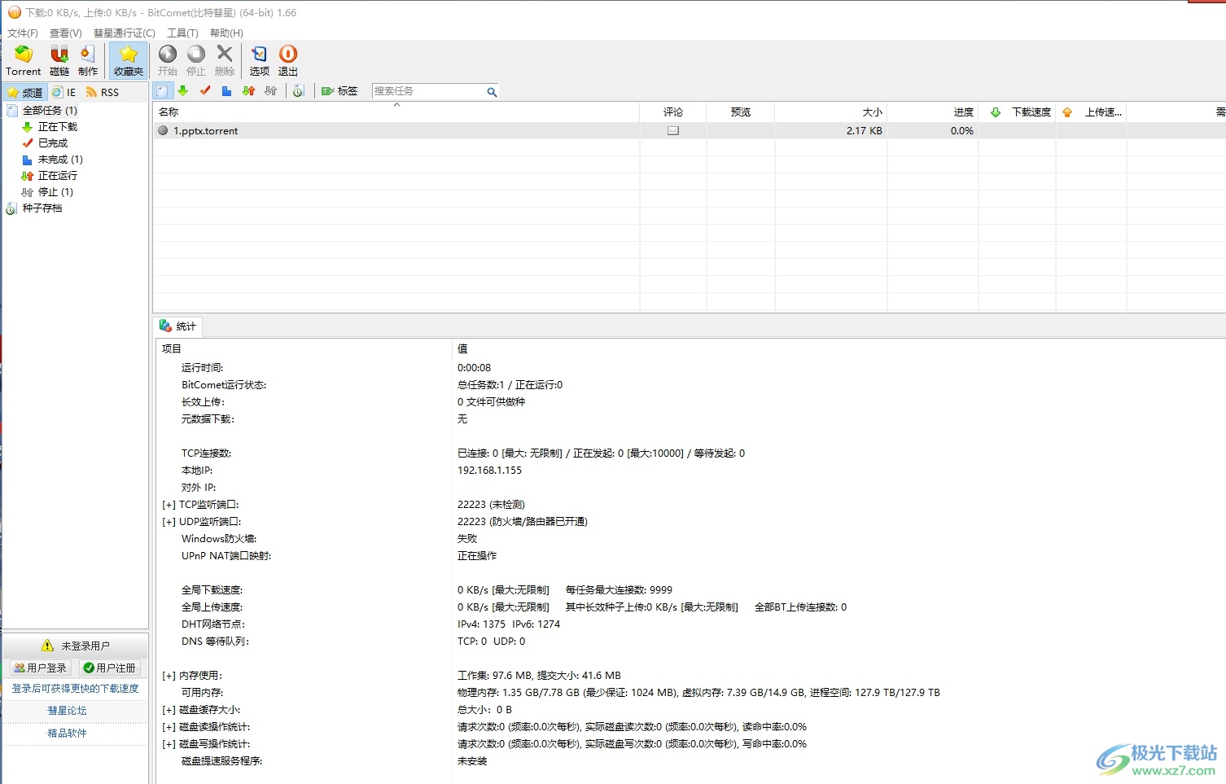Sort by 大小 column header
Viewport: 1226px width, 784px height.
(830, 112)
